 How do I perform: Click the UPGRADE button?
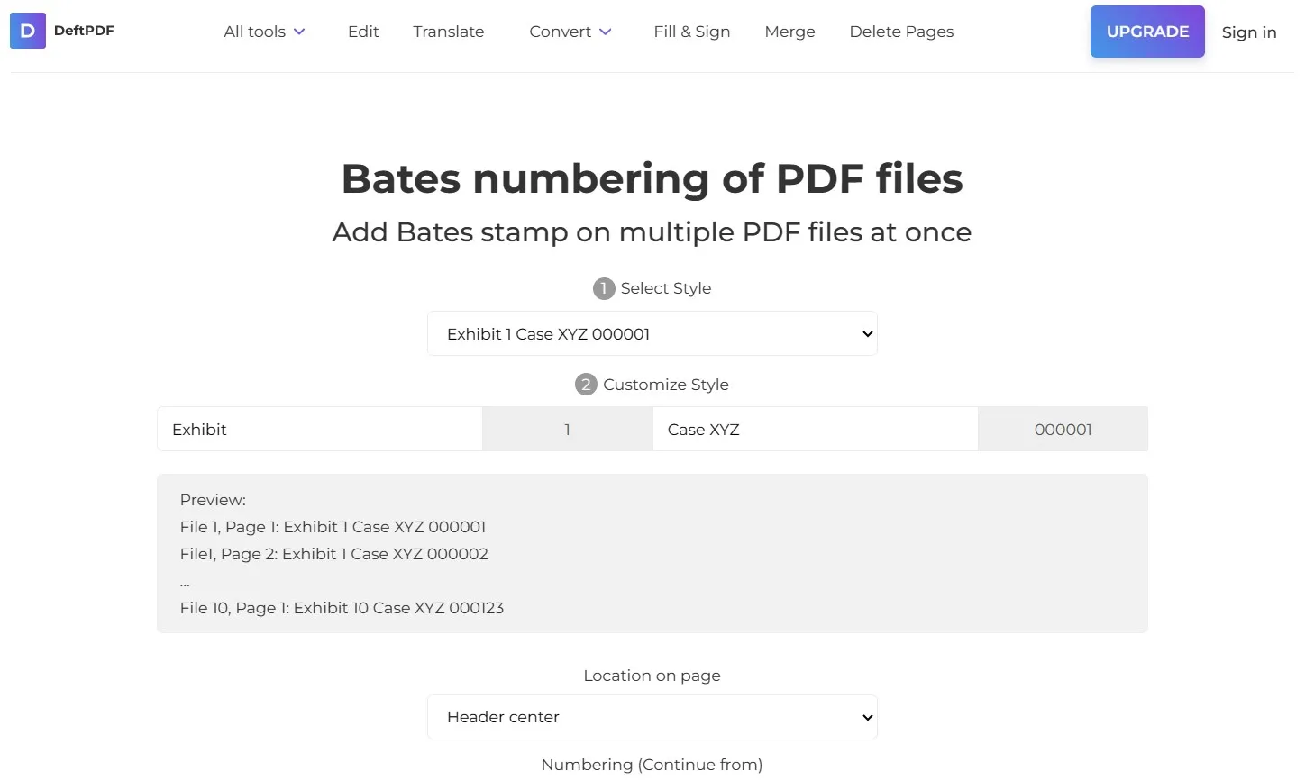[1147, 31]
